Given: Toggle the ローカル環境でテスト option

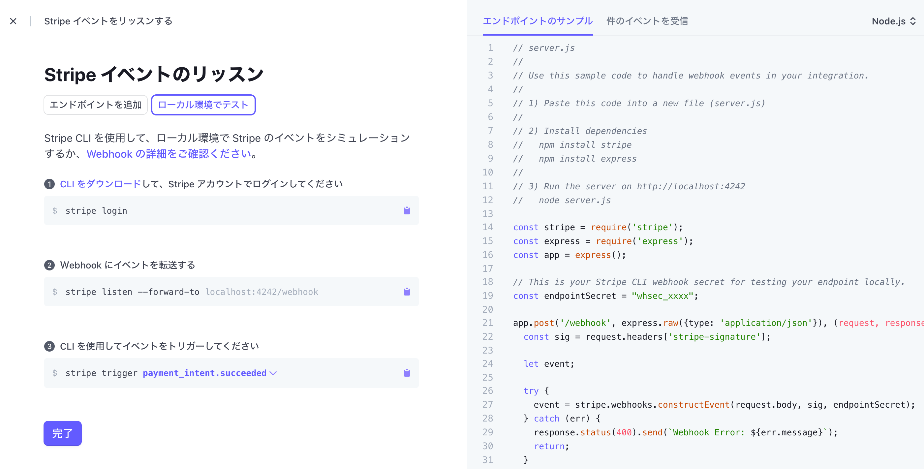Looking at the screenshot, I should [x=203, y=105].
